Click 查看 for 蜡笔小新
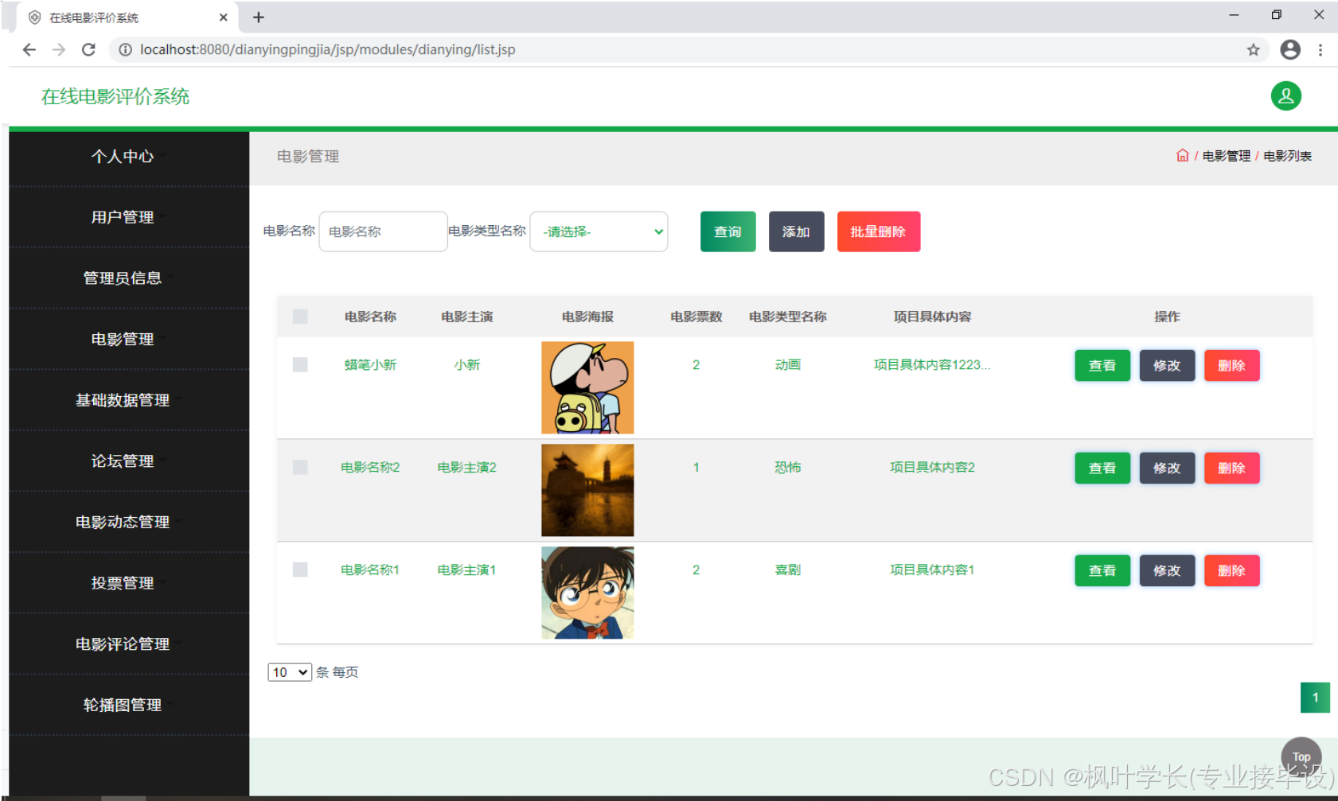 click(x=1102, y=366)
